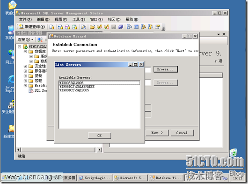Open the Connect dropdown in Object Explorer
The height and width of the screenshot is (184, 248).
click(x=25, y=40)
